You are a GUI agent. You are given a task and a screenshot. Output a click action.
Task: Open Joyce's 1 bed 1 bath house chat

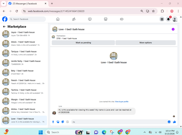[24, 34]
